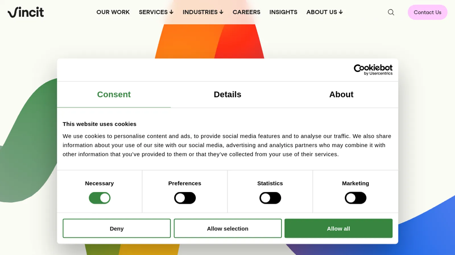Click the Contact Us button
The width and height of the screenshot is (455, 255).
tap(427, 12)
